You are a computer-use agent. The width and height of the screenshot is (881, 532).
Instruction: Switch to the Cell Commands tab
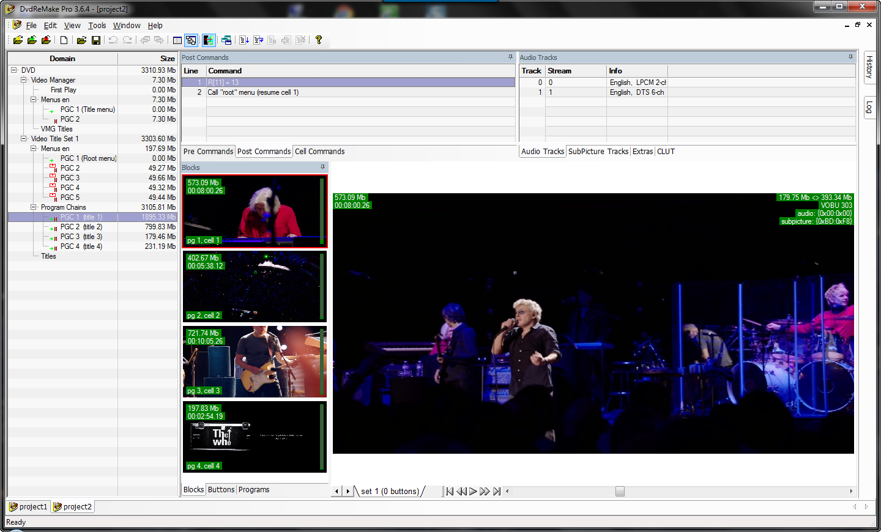point(319,152)
